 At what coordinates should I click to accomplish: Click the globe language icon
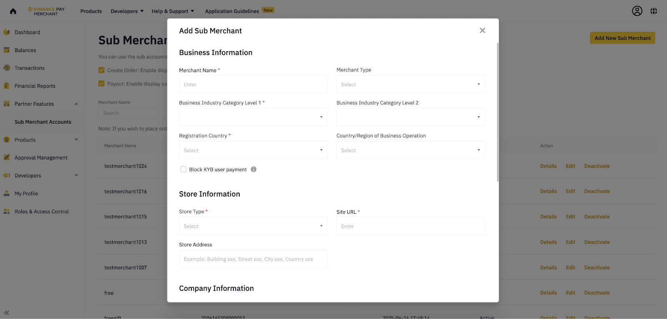[654, 11]
